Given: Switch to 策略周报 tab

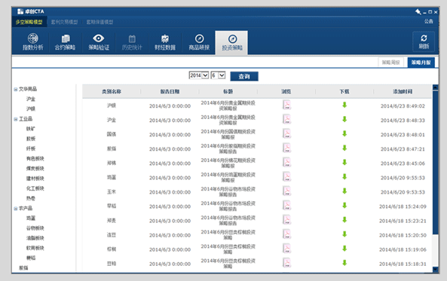Looking at the screenshot, I should (390, 63).
